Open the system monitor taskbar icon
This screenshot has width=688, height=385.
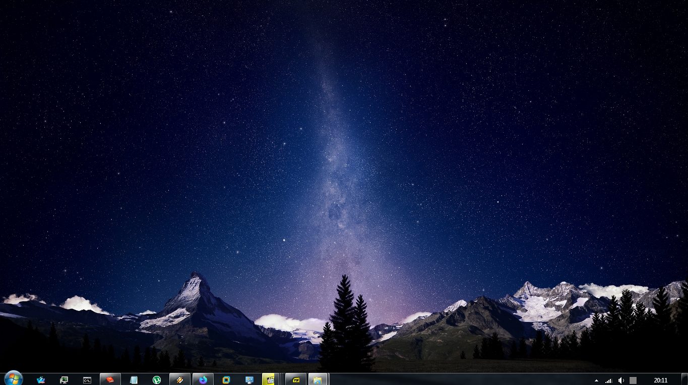[64, 380]
